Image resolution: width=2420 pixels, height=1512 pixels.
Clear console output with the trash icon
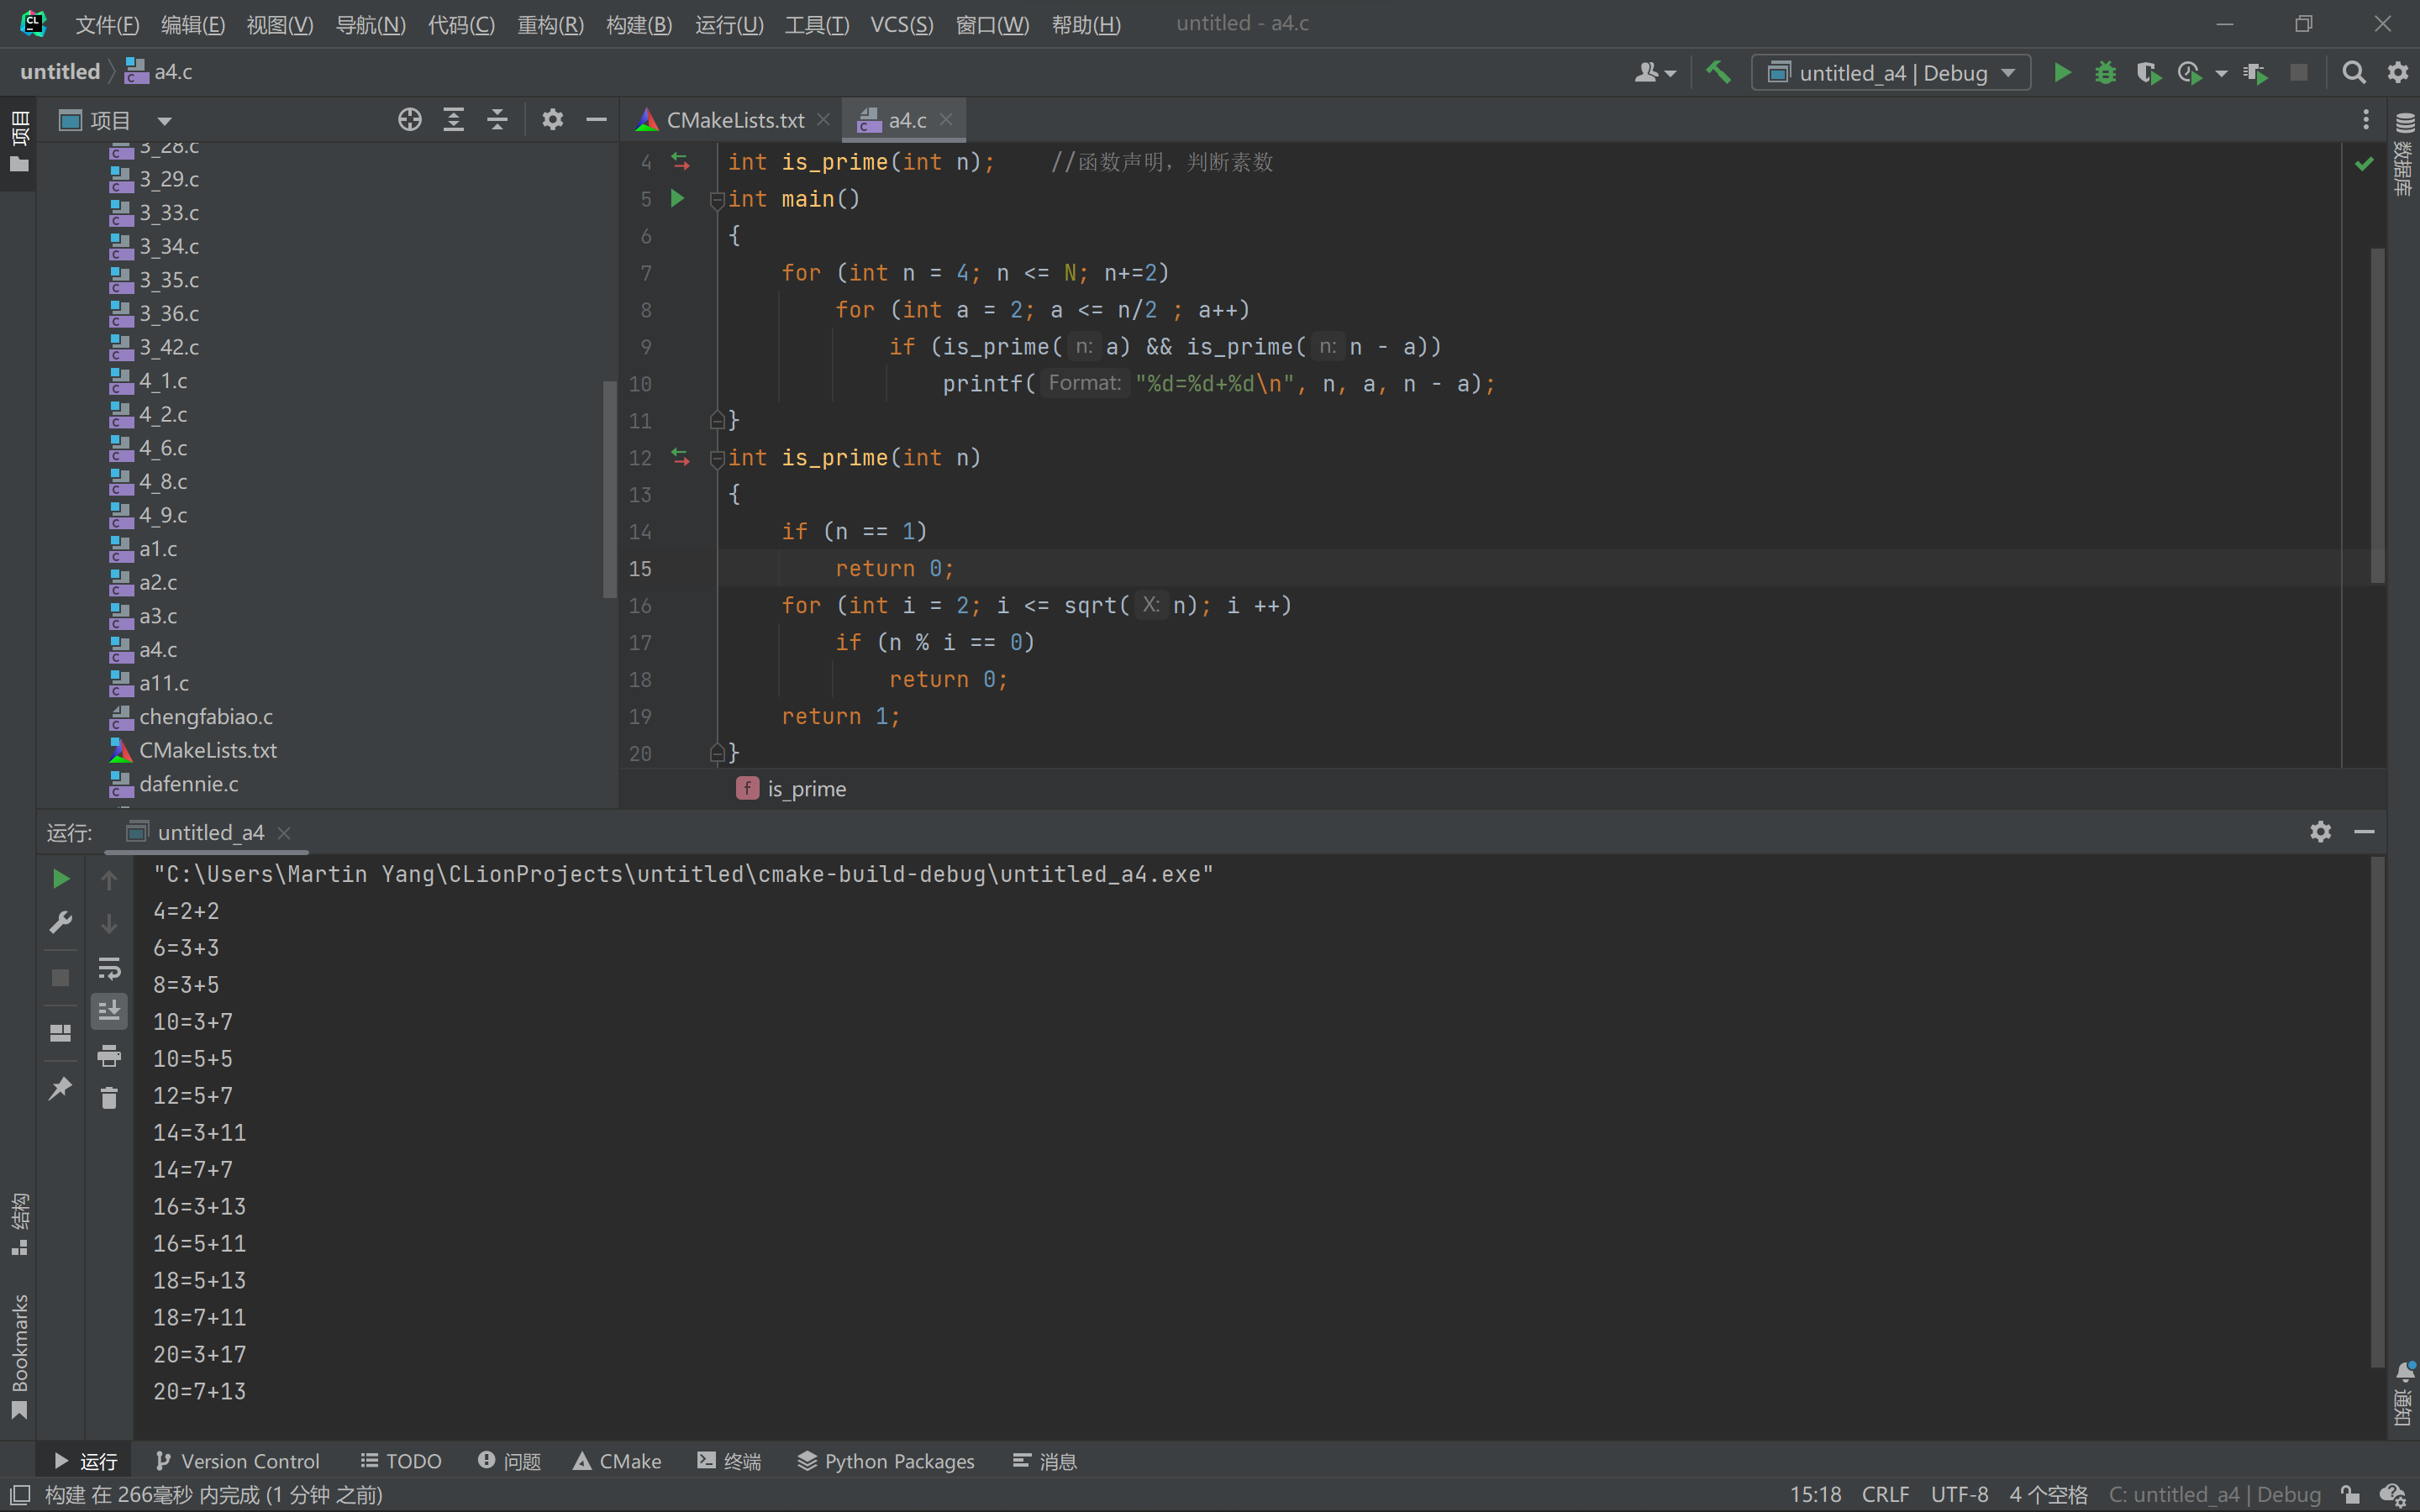tap(109, 1098)
